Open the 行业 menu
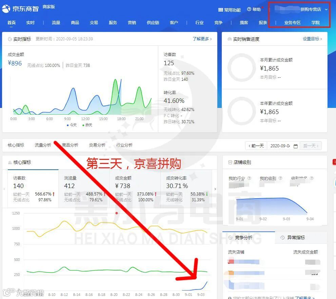Screen dimensions: 336x299 tap(199, 22)
